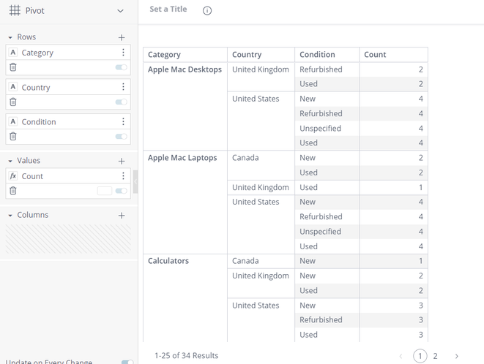Delete the Country row field
This screenshot has width=484, height=364.
coord(13,102)
